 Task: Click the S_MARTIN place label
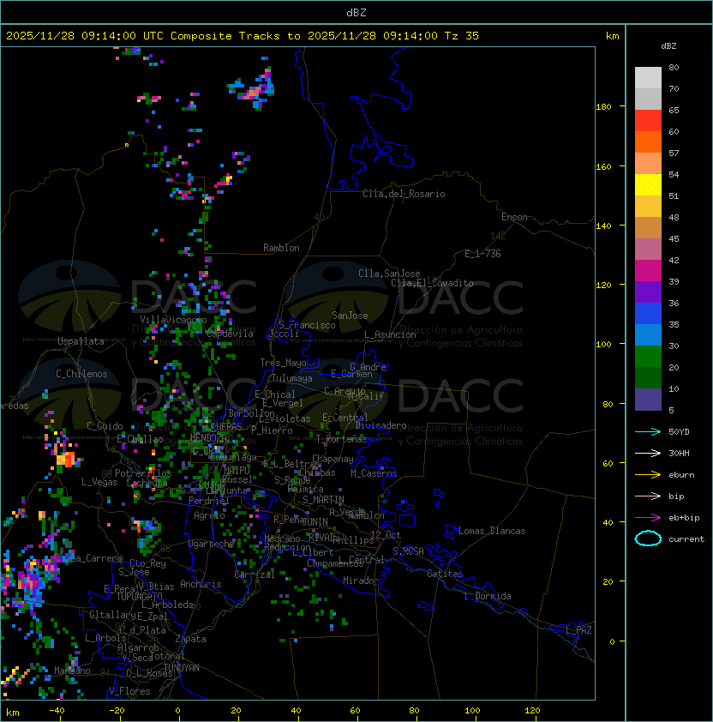pos(323,500)
